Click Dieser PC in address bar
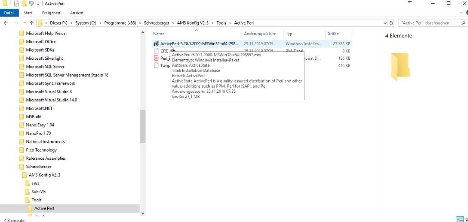The image size is (468, 222). (59, 23)
